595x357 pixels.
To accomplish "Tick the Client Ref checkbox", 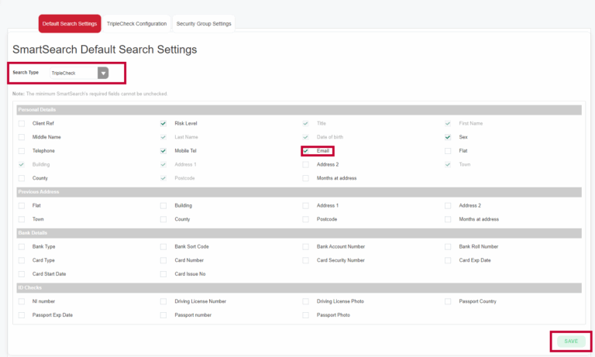I will pyautogui.click(x=22, y=123).
